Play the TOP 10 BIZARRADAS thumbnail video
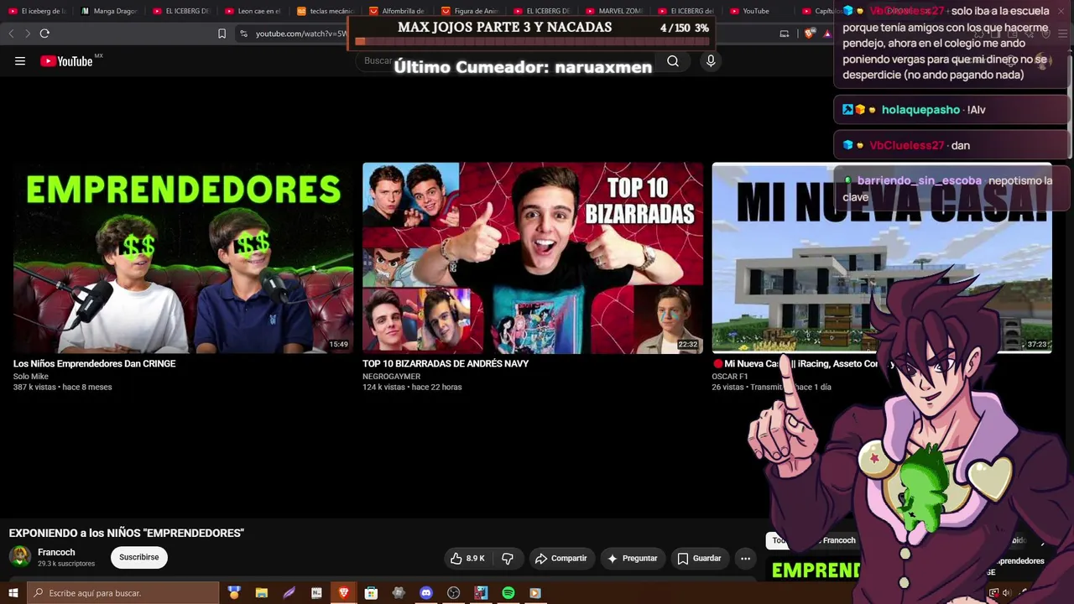1074x604 pixels. click(x=533, y=258)
